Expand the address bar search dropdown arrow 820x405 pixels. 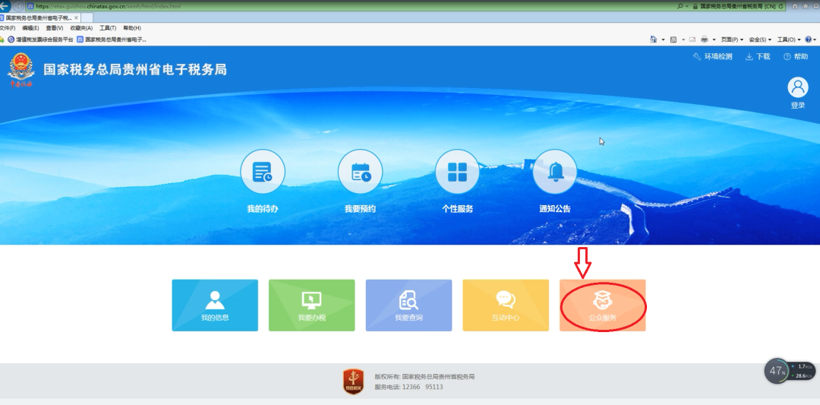(686, 6)
